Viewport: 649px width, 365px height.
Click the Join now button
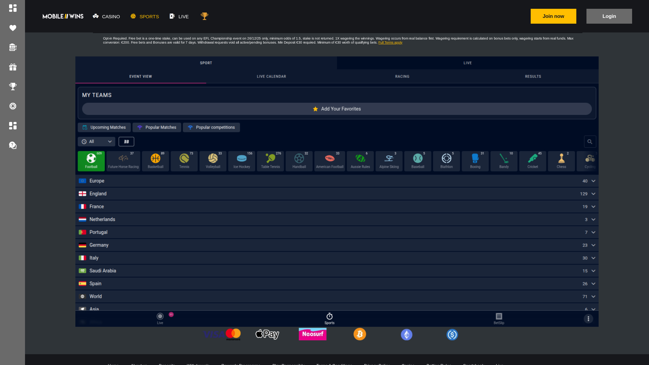(553, 16)
